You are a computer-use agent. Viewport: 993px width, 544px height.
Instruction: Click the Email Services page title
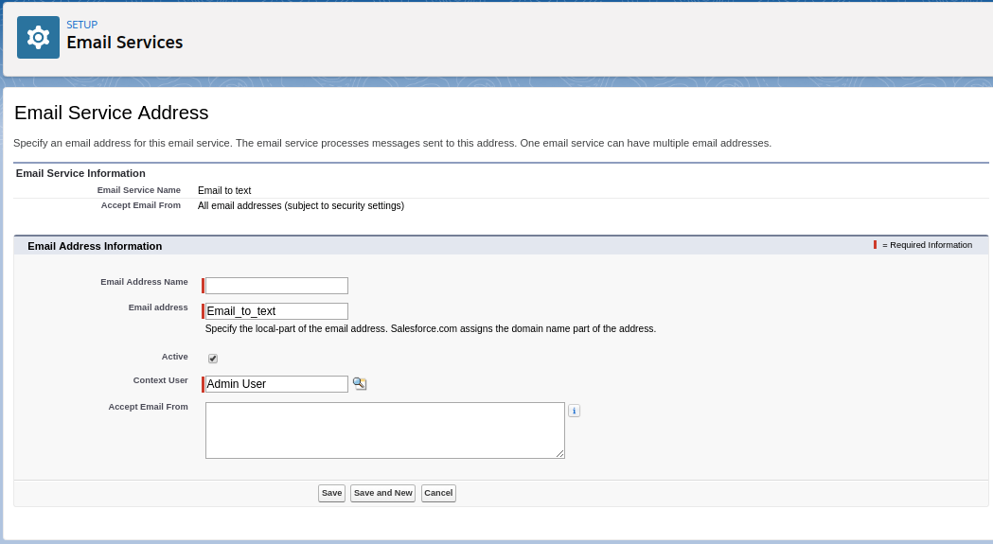point(125,43)
